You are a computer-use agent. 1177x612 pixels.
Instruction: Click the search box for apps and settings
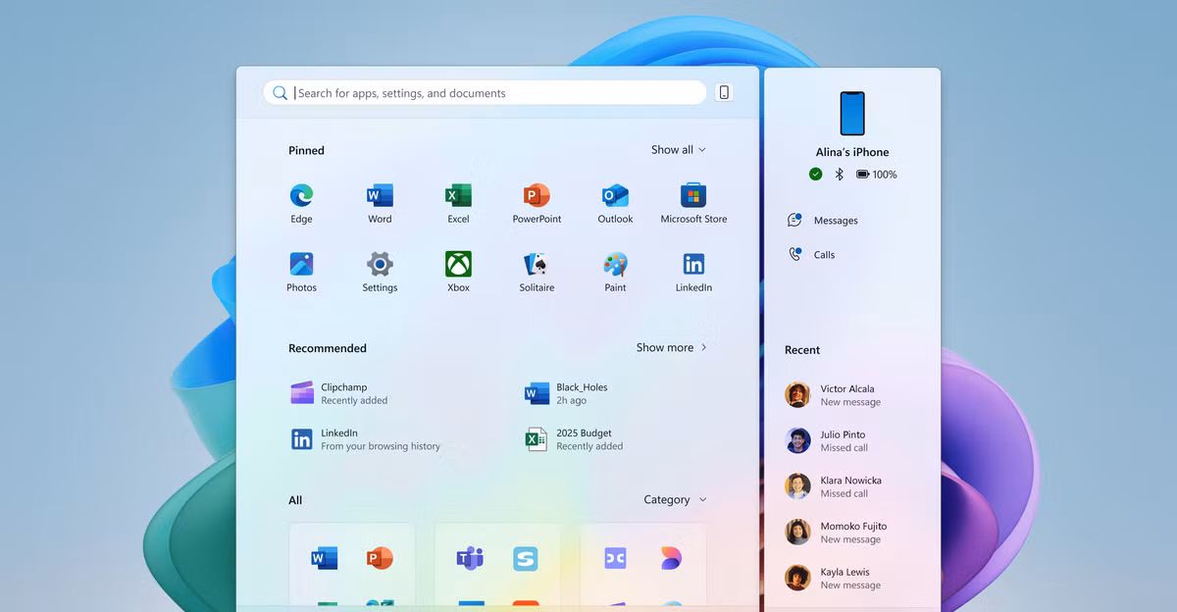(490, 93)
